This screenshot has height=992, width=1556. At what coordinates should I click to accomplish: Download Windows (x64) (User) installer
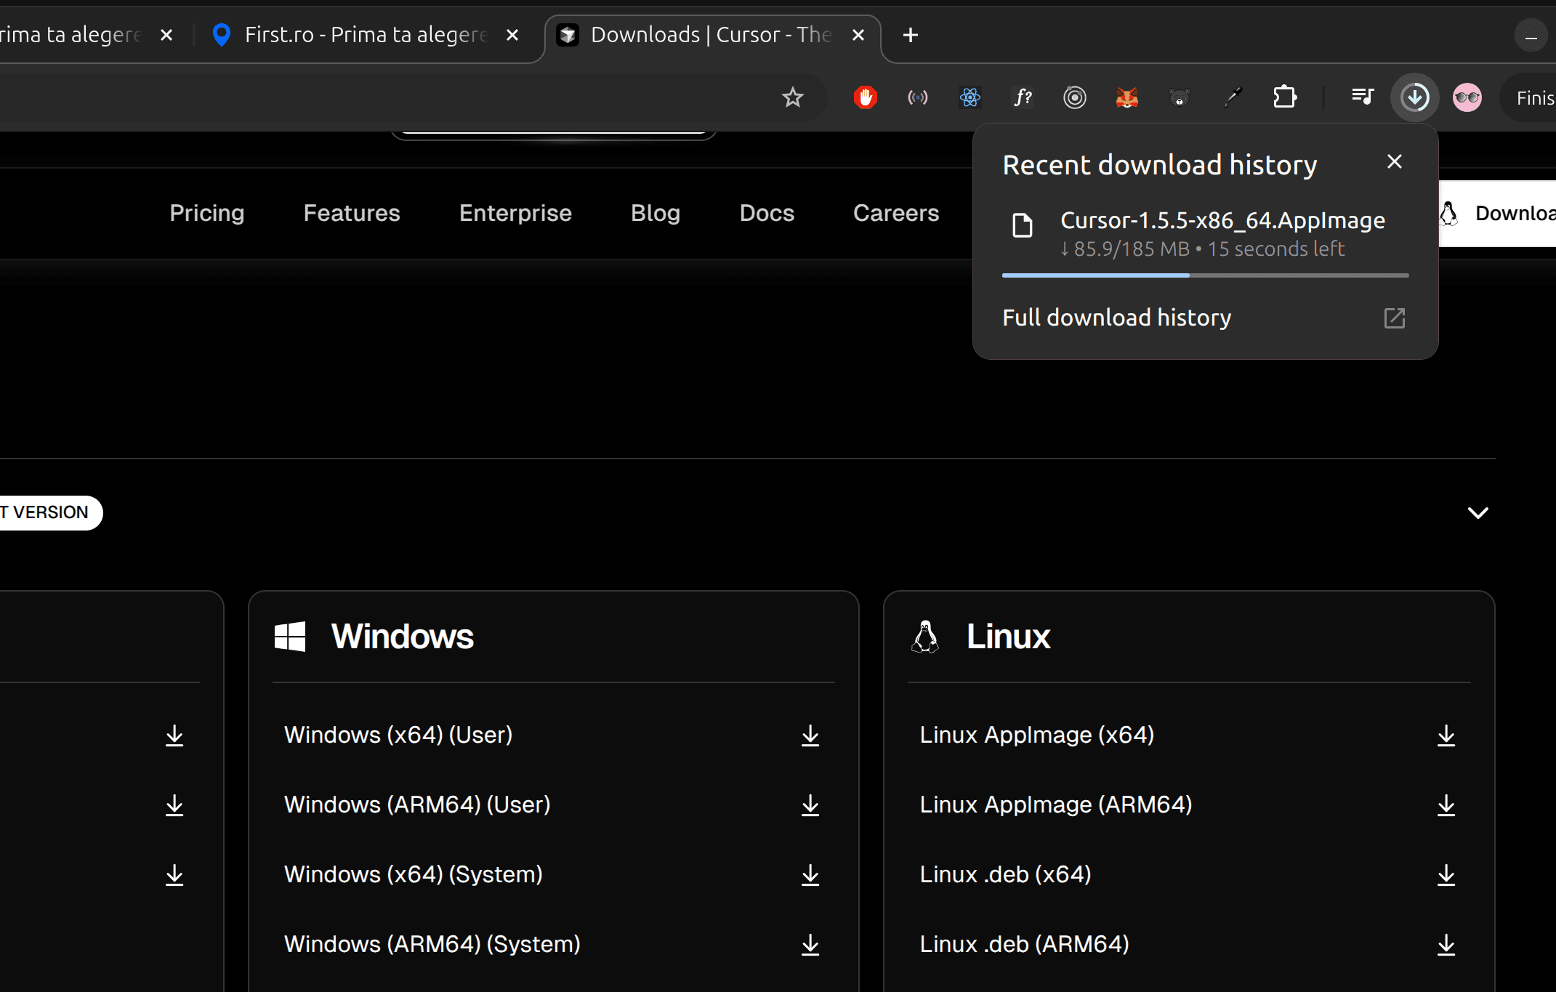(810, 735)
